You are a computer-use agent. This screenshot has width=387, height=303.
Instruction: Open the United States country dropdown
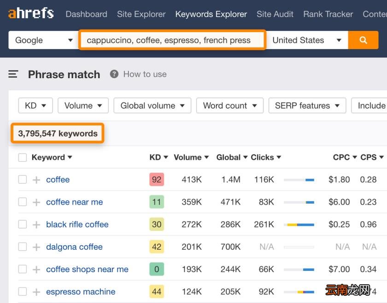[307, 40]
